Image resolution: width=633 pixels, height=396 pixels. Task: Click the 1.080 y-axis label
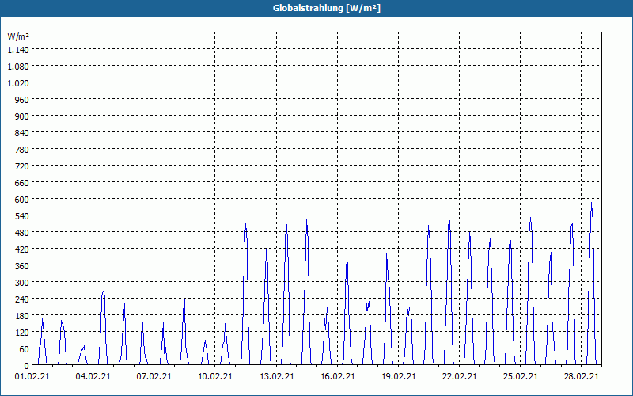coord(18,67)
